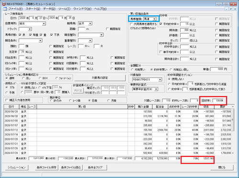Select the BOX radio button
This screenshot has height=178, width=239.
tap(40, 78)
